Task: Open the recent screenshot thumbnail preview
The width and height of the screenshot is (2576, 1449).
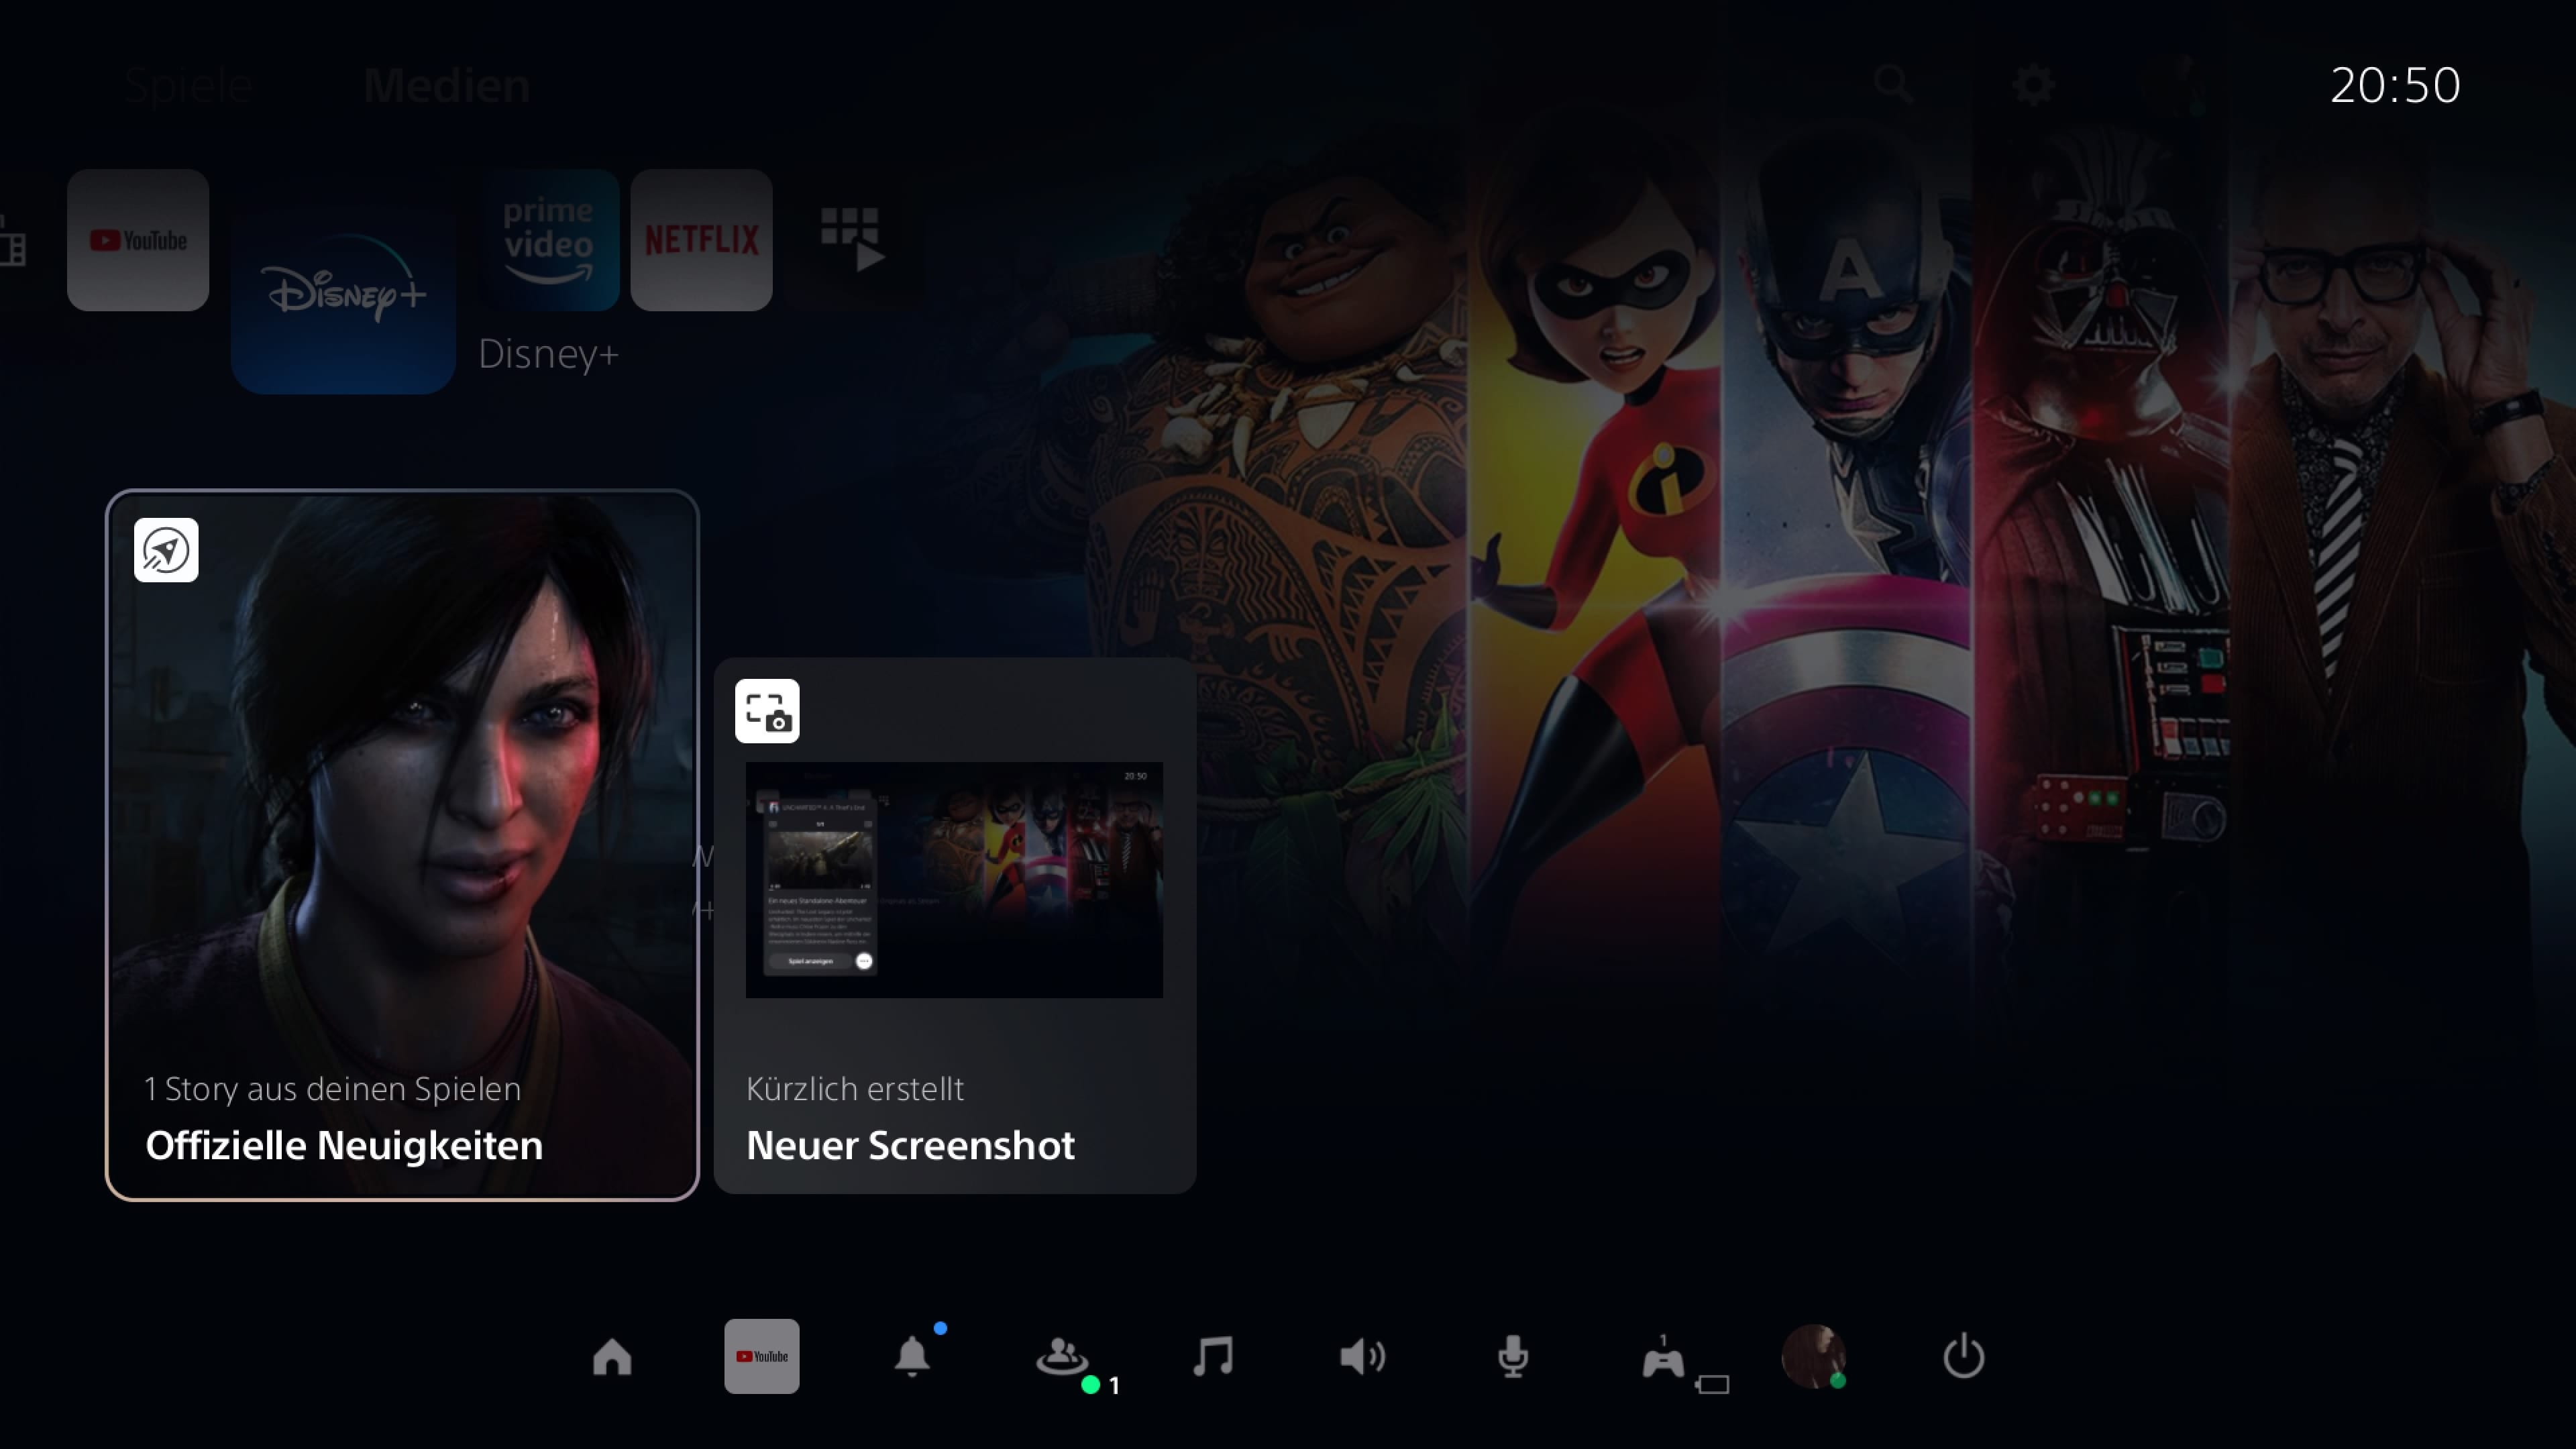Action: [x=954, y=880]
